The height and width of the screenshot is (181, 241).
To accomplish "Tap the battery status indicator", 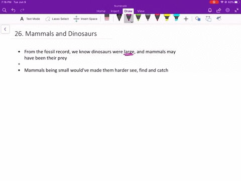I will pos(237,2).
